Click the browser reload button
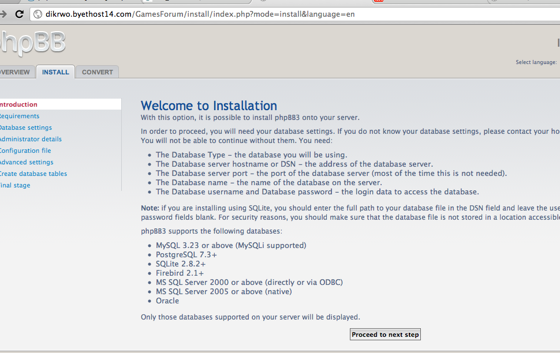Image resolution: width=560 pixels, height=353 pixels. [x=20, y=14]
